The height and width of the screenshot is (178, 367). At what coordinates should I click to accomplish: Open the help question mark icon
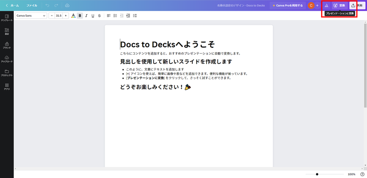362,174
